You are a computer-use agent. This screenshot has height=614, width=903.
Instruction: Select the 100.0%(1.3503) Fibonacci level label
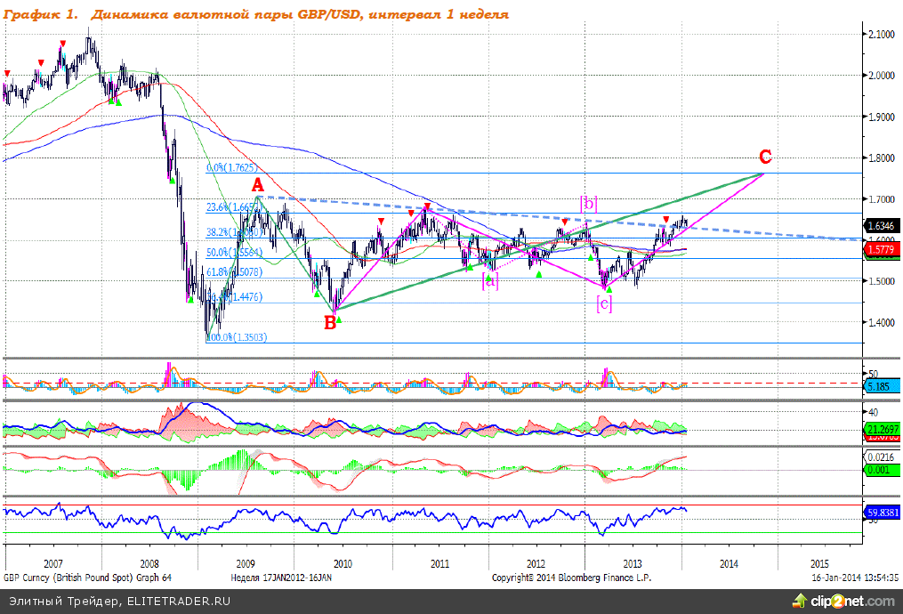coord(237,337)
